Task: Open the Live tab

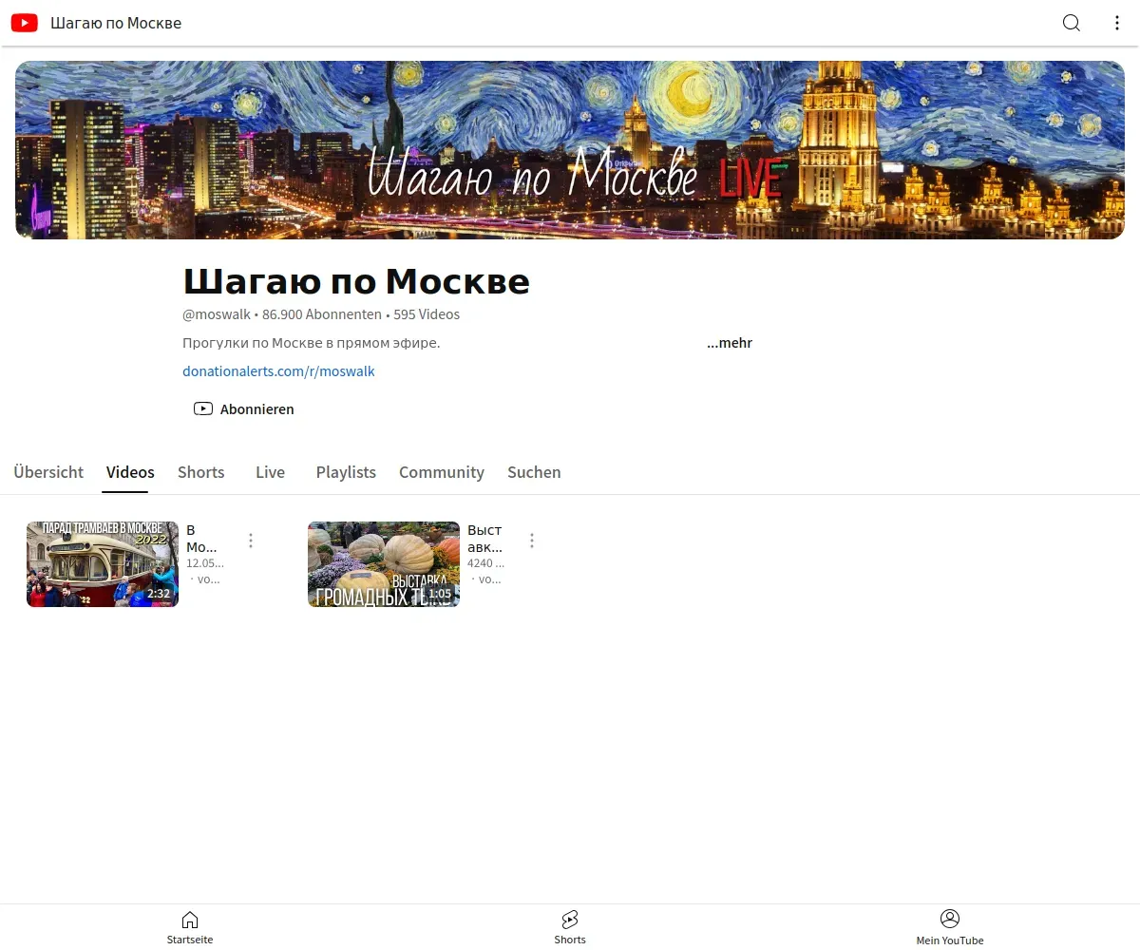Action: 270,472
